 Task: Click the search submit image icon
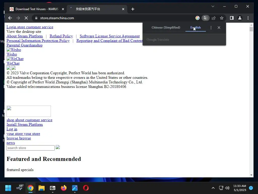tap(58, 147)
